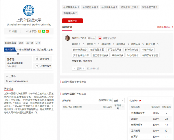Click the Shanghai International Studies University logo
174x140 pixels.
click(x=29, y=10)
